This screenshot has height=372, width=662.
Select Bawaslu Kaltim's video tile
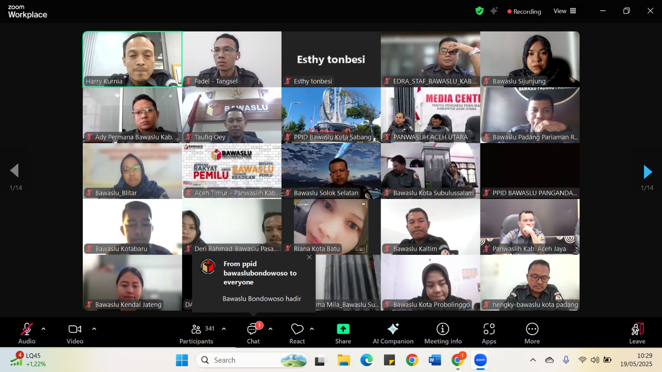coord(430,226)
